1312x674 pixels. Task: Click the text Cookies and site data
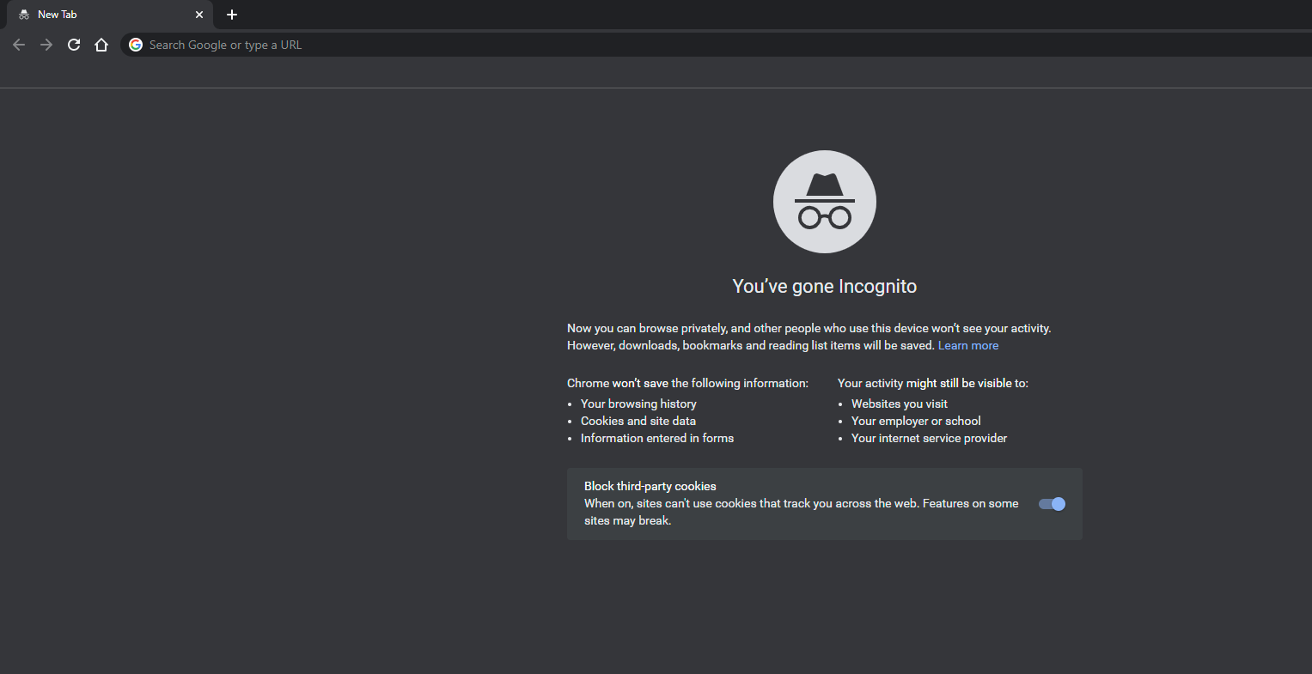[x=638, y=421]
